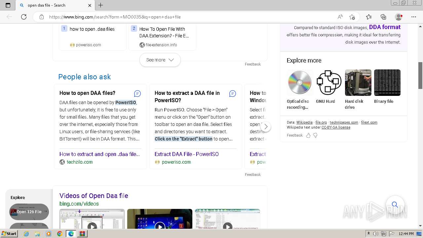Image resolution: width=423 pixels, height=238 pixels.
Task: Open CC-BY-SA license link
Action: [x=336, y=127]
